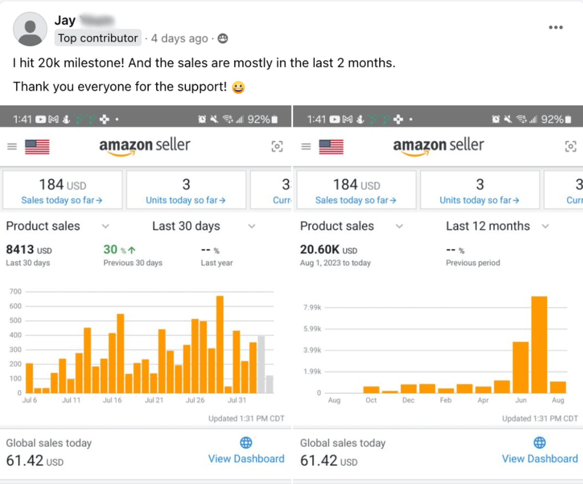Click View Dashboard in left screenshot

(246, 459)
